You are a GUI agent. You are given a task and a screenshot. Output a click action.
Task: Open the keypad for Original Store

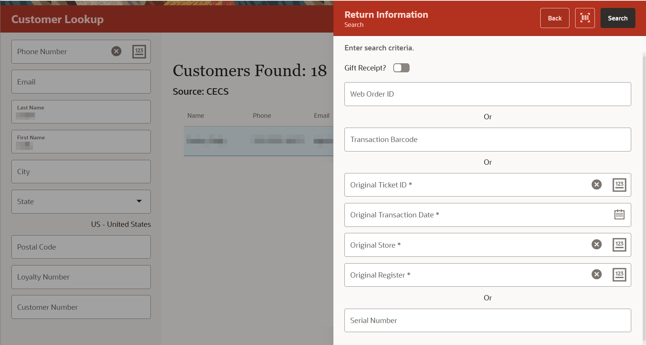(619, 244)
